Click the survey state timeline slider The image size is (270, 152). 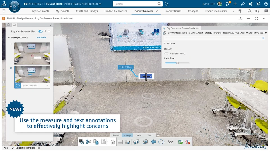(x=215, y=38)
